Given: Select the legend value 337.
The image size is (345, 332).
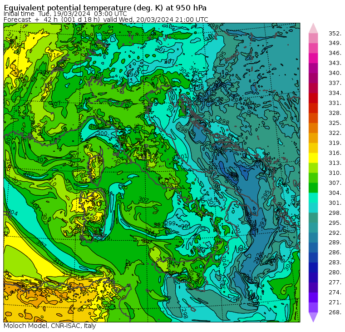Looking at the screenshot, I should pos(335,83).
